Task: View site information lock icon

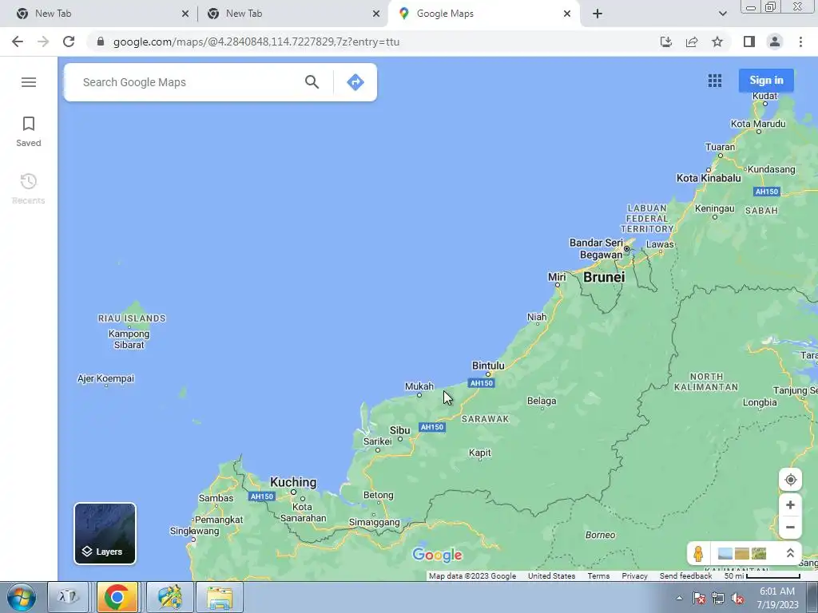Action: [x=101, y=42]
